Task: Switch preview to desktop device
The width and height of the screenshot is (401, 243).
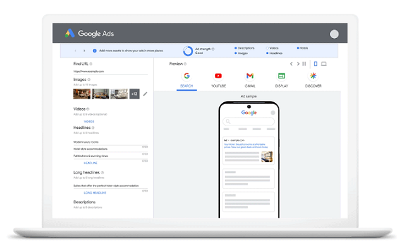Action: point(323,64)
